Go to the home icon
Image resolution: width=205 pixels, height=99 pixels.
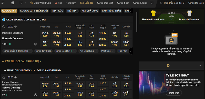pos(13,3)
